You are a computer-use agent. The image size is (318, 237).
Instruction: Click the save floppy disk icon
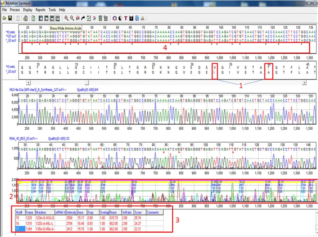pyautogui.click(x=10, y=18)
